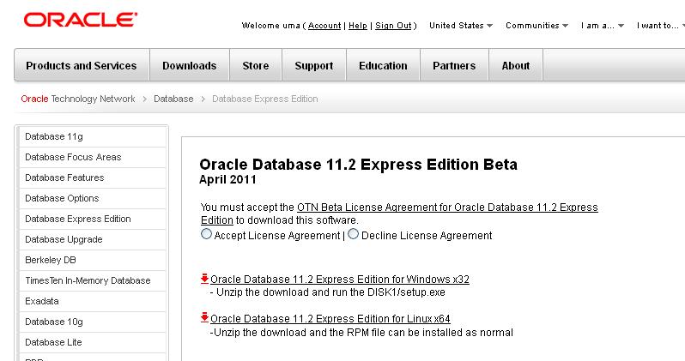The width and height of the screenshot is (685, 361).
Task: Open the Support menu tab
Action: pyautogui.click(x=313, y=65)
